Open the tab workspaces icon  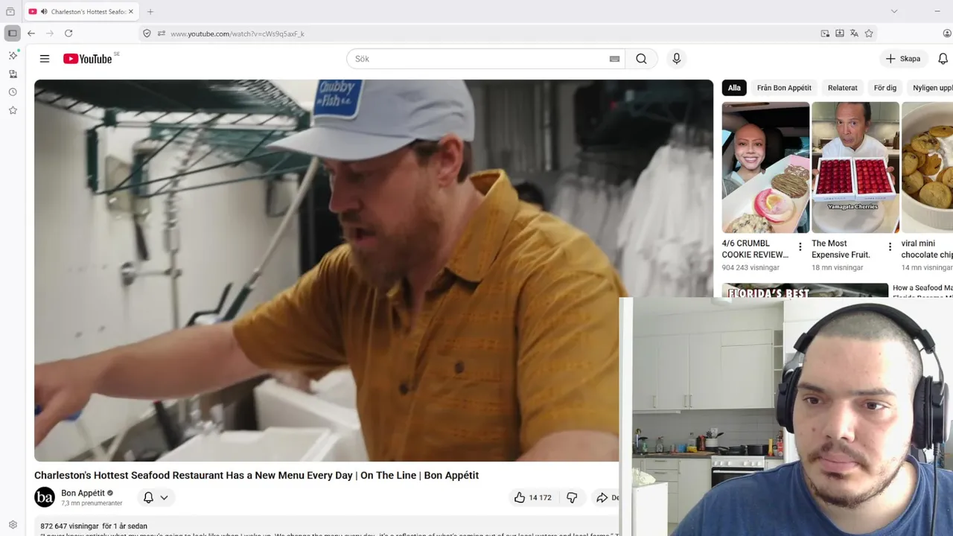tap(10, 12)
